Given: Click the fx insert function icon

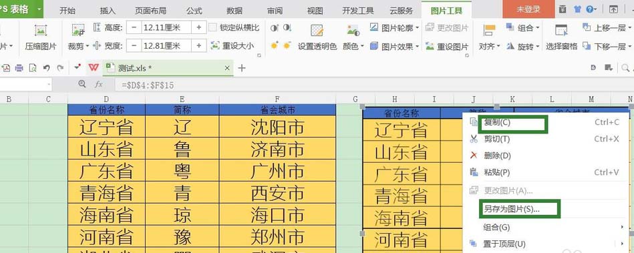Looking at the screenshot, I should 98,84.
